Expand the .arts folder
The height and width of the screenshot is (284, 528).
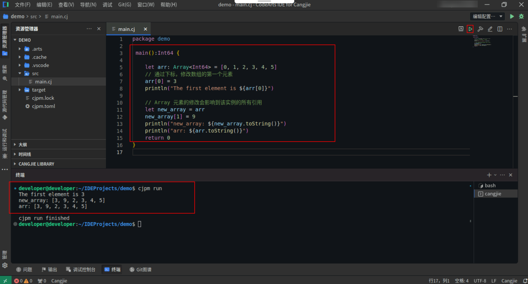tap(20, 49)
